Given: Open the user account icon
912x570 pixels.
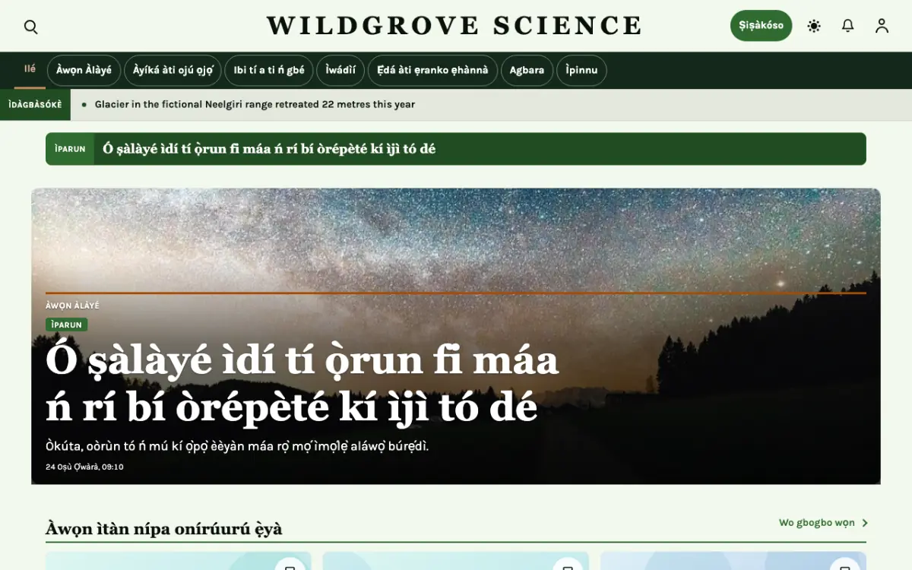Looking at the screenshot, I should tap(882, 26).
